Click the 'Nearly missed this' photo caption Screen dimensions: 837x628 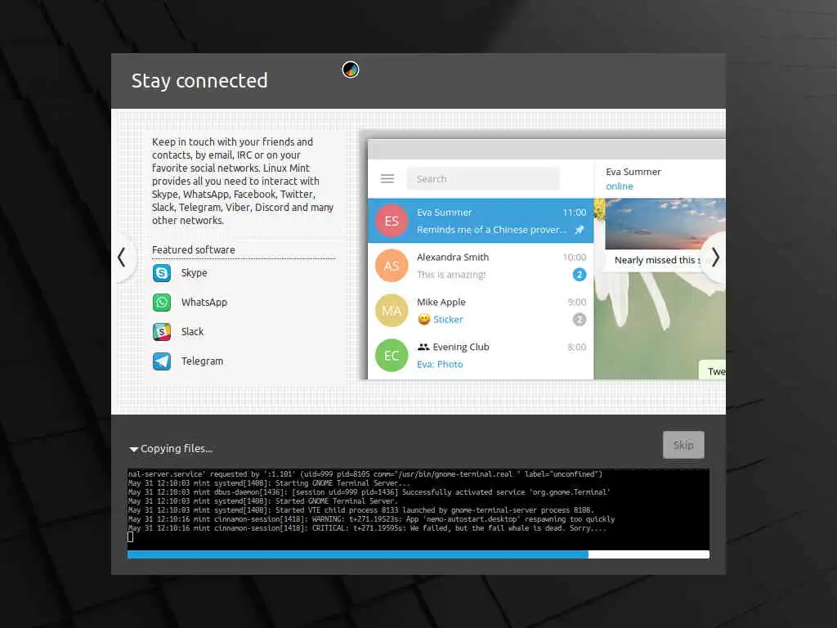coord(657,260)
